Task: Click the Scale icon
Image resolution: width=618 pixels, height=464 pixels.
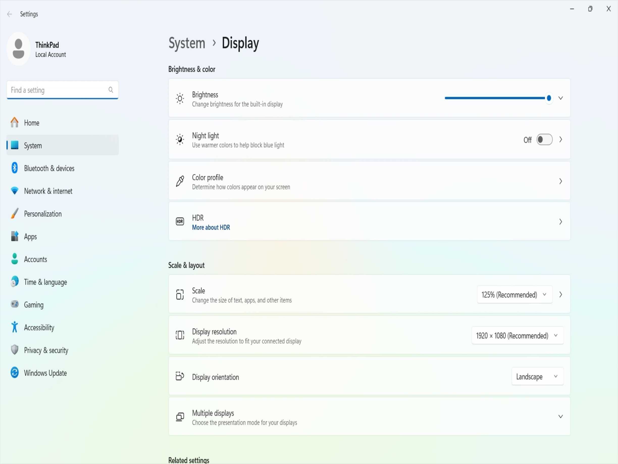Action: [180, 295]
